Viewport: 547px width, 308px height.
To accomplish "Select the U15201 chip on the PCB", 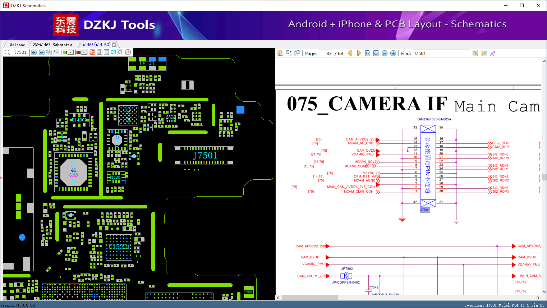I will [119, 247].
